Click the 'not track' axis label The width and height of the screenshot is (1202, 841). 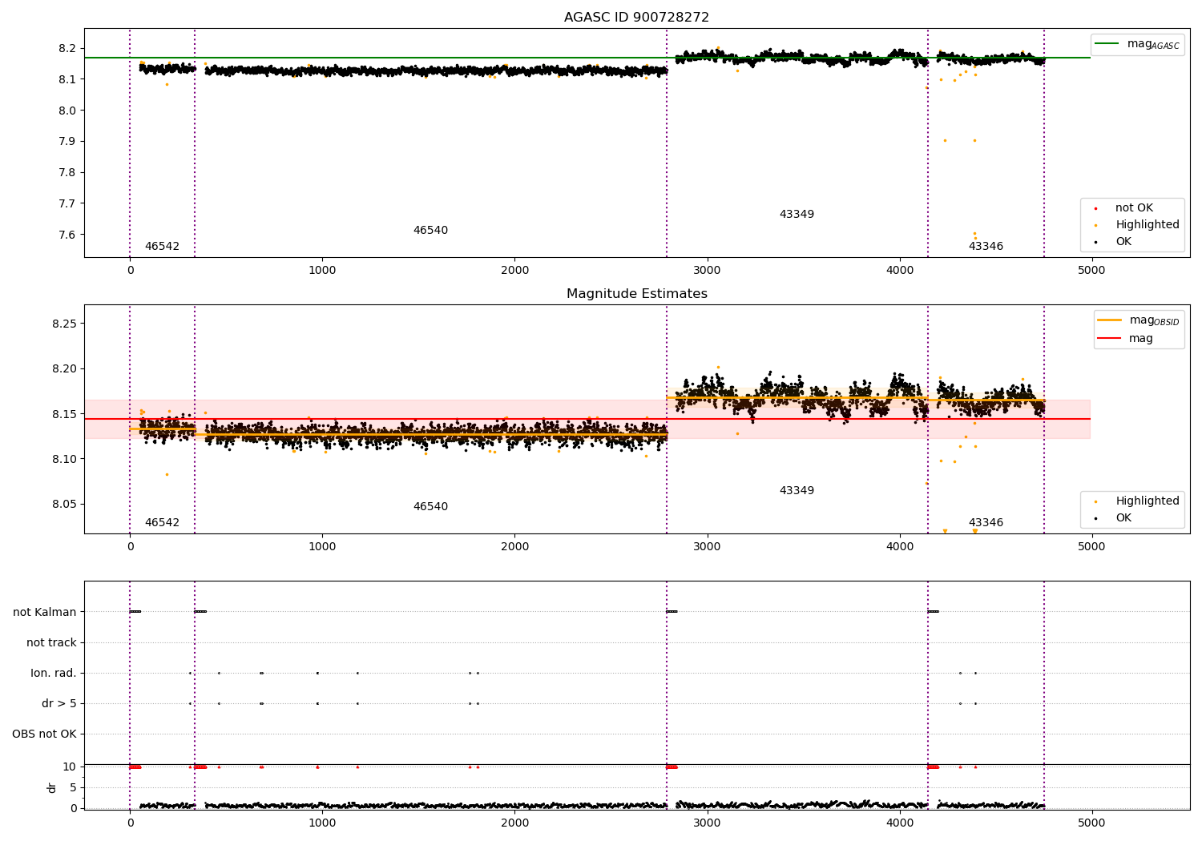(x=51, y=643)
